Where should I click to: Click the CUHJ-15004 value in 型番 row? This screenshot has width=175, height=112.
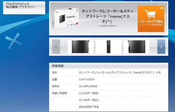pos(86,80)
